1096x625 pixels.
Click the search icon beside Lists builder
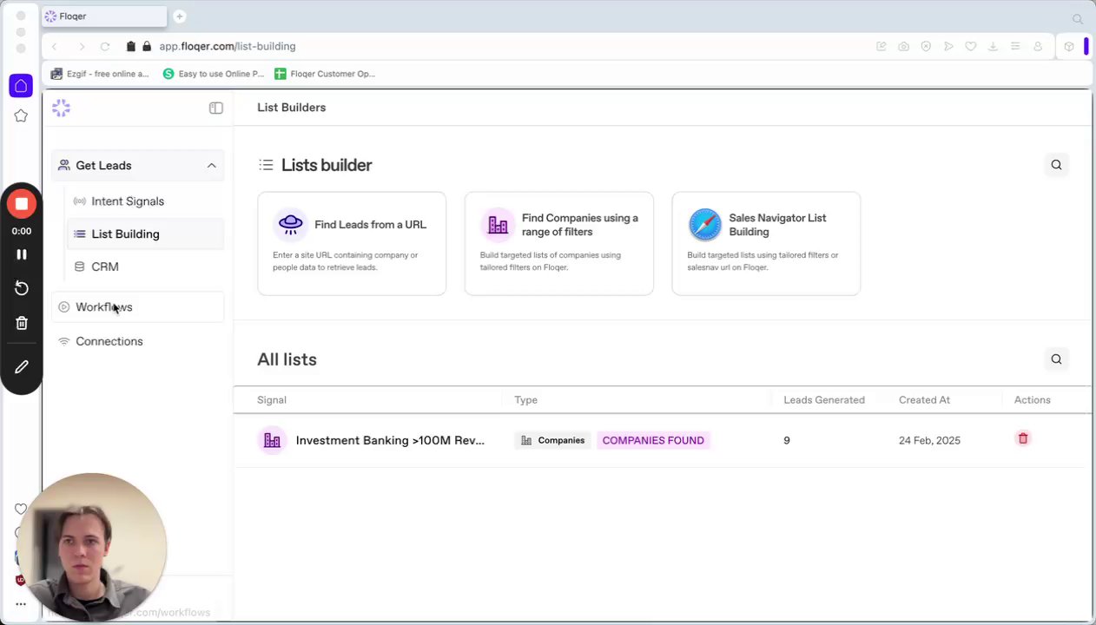(x=1056, y=165)
